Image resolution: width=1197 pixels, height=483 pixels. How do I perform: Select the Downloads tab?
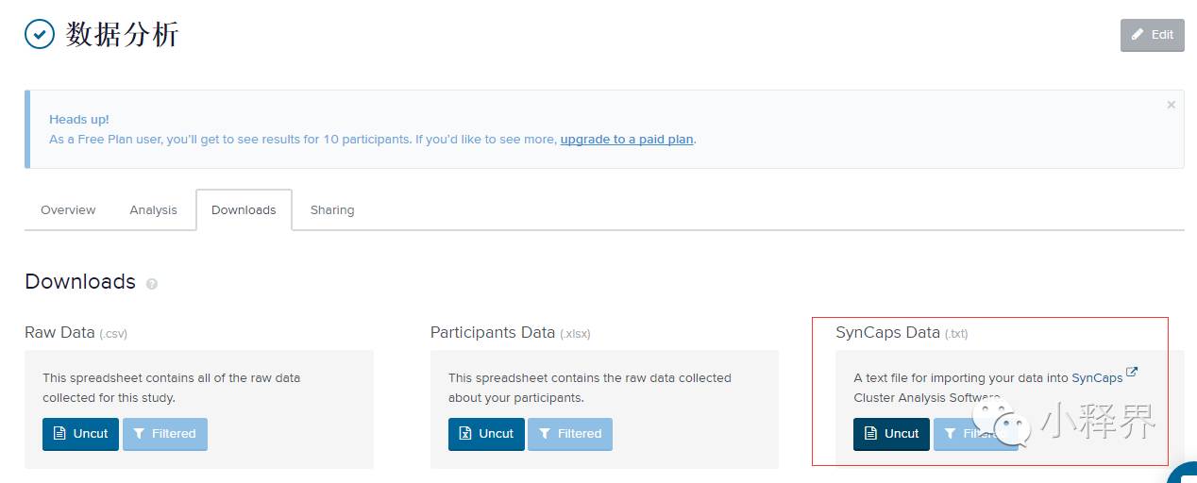(x=244, y=210)
